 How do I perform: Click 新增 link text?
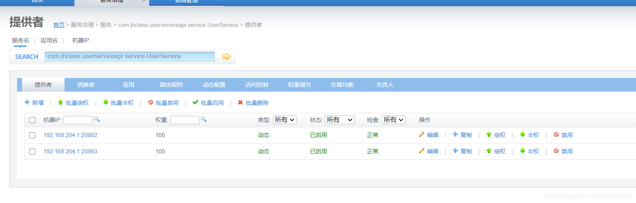pyautogui.click(x=38, y=103)
